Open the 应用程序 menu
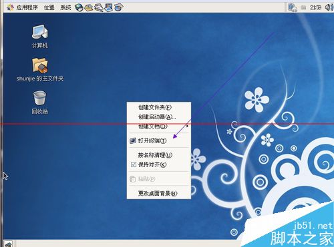This screenshot has width=334, height=247. point(22,7)
